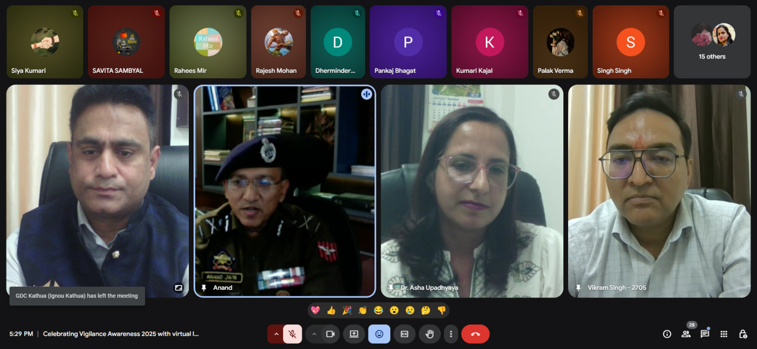Open chat with everyone panel
The image size is (757, 349).
click(x=705, y=334)
